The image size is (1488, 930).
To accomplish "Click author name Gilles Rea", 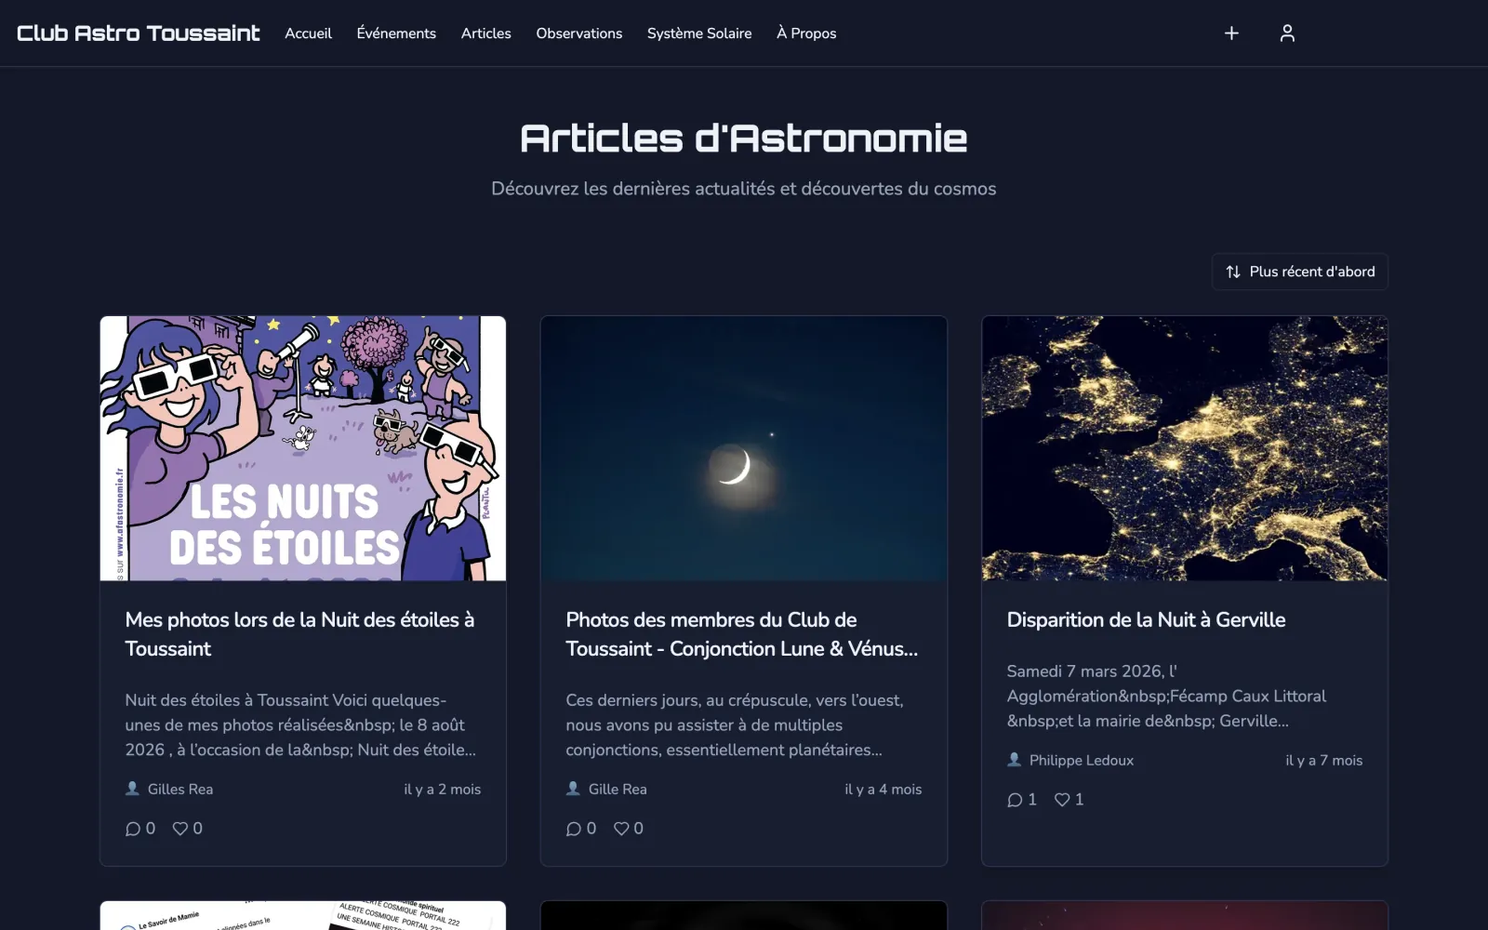I will [x=180, y=789].
